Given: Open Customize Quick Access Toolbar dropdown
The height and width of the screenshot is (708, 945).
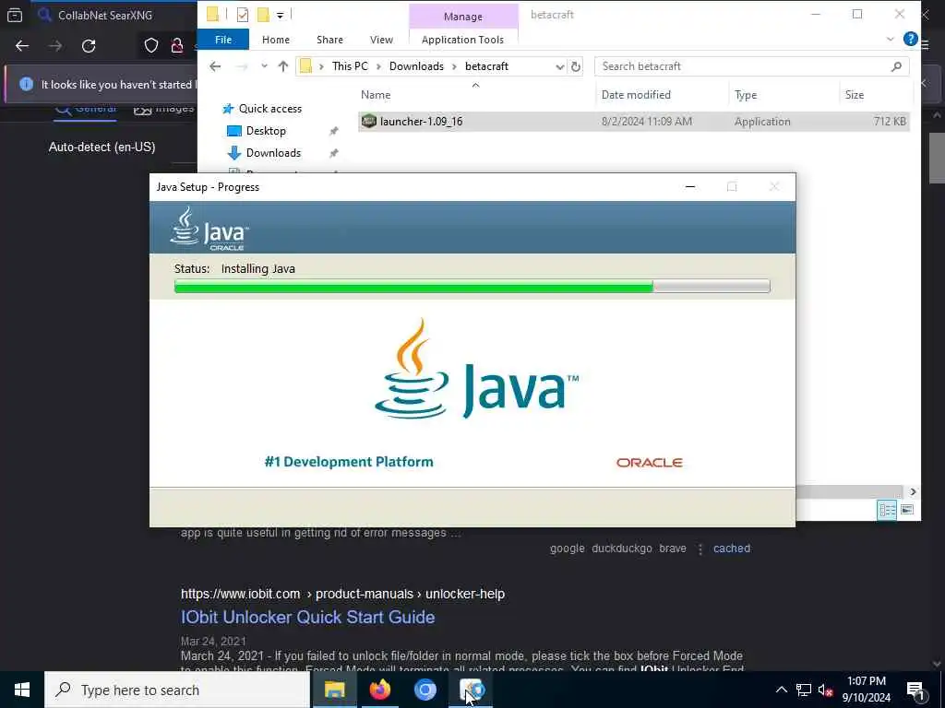Looking at the screenshot, I should tap(281, 15).
